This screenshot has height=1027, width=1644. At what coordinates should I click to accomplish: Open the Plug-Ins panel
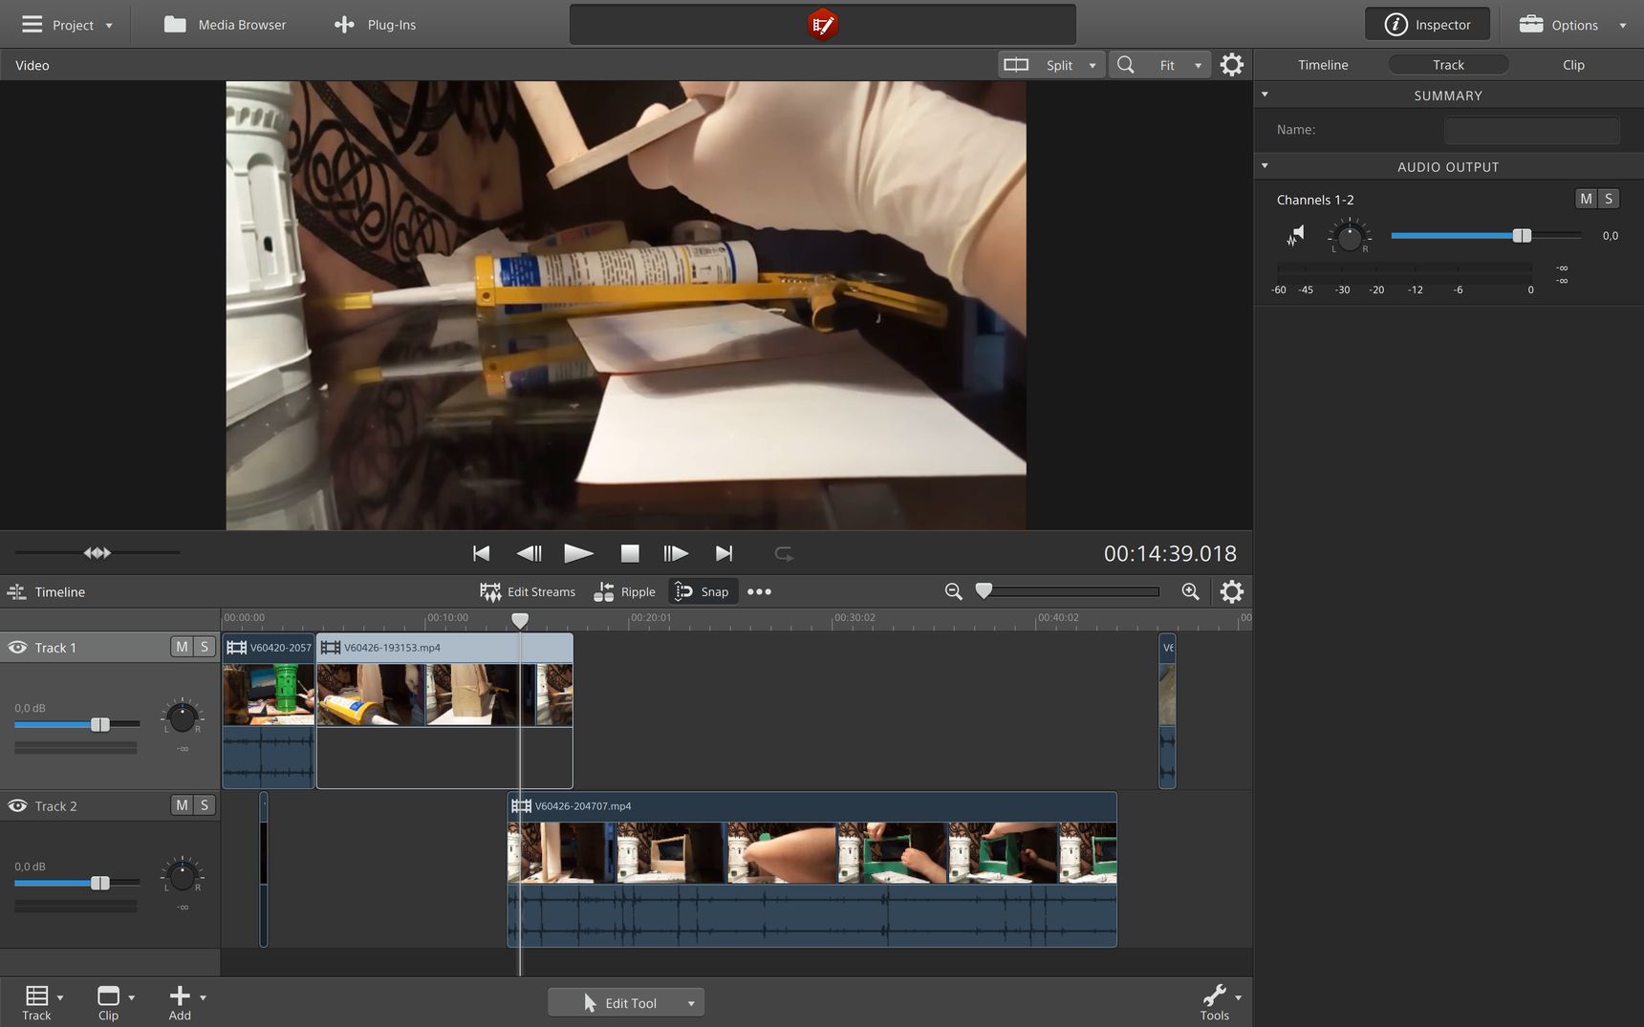(x=376, y=25)
